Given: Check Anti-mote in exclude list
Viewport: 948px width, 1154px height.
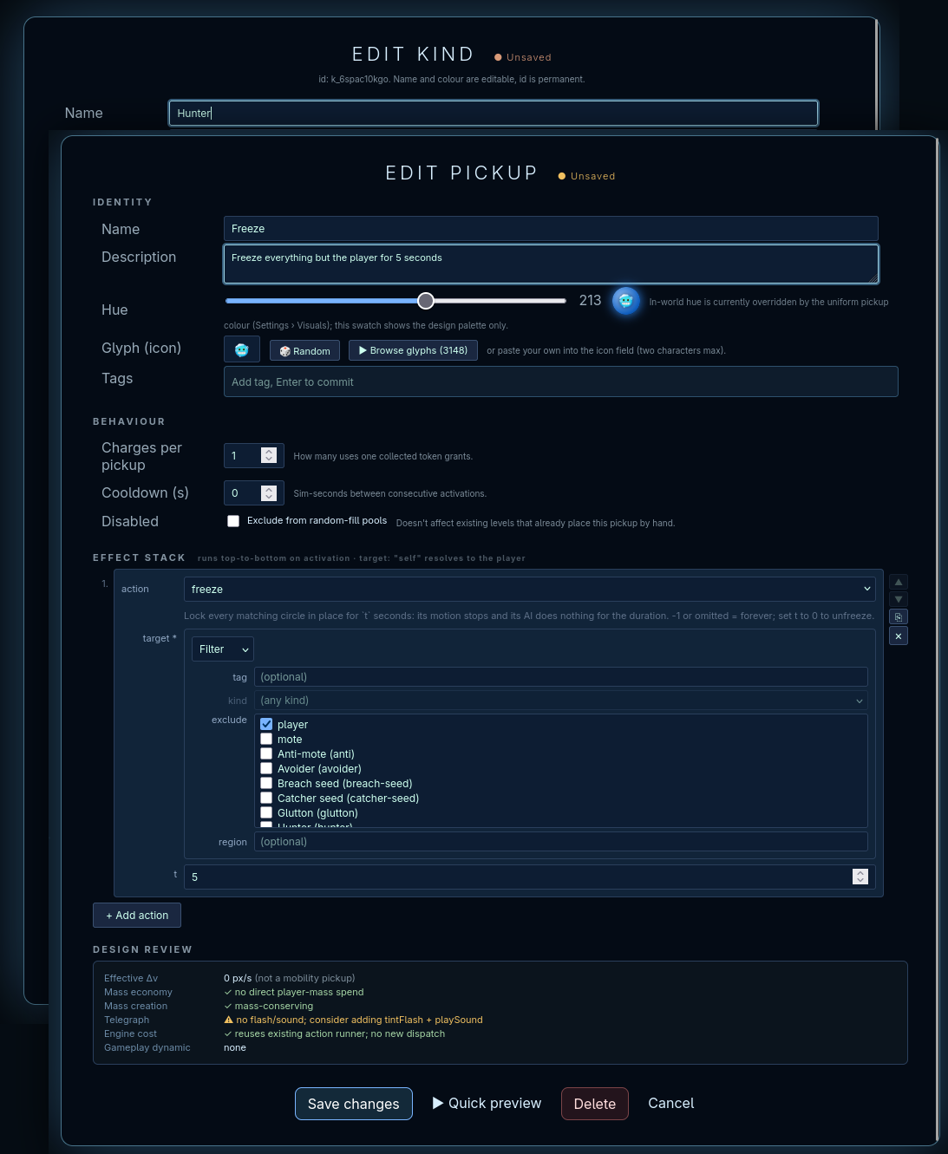Looking at the screenshot, I should pos(266,753).
